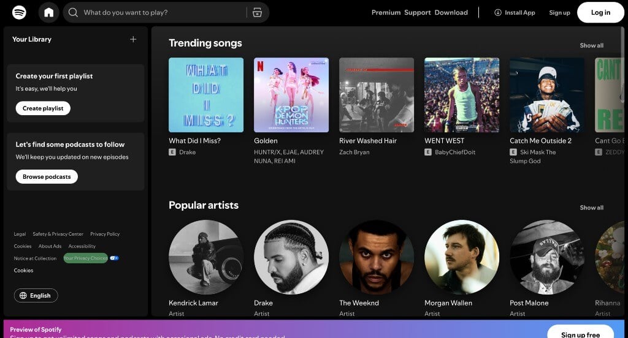Click BabyChiefDoit artist name
628x338 pixels.
(455, 152)
